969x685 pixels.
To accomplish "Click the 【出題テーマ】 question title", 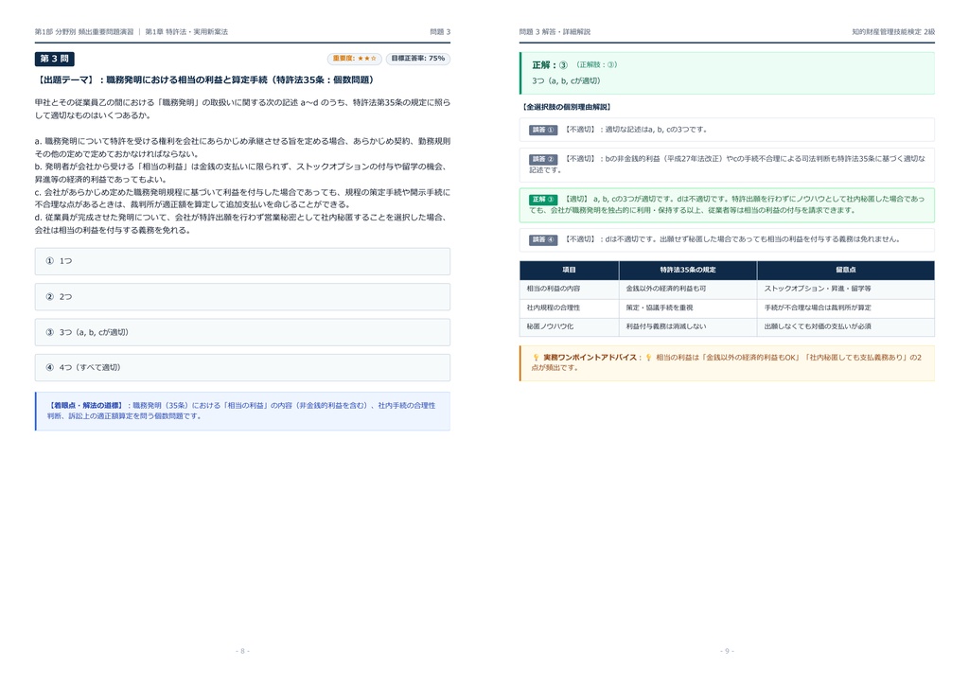I will click(x=204, y=79).
